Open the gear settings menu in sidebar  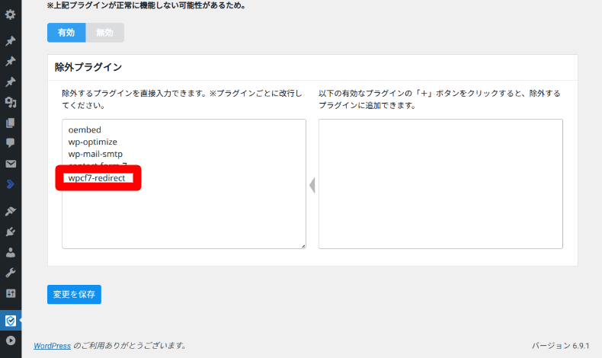[11, 14]
